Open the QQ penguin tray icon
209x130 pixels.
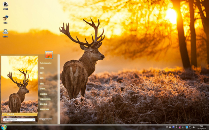[x=180, y=127]
